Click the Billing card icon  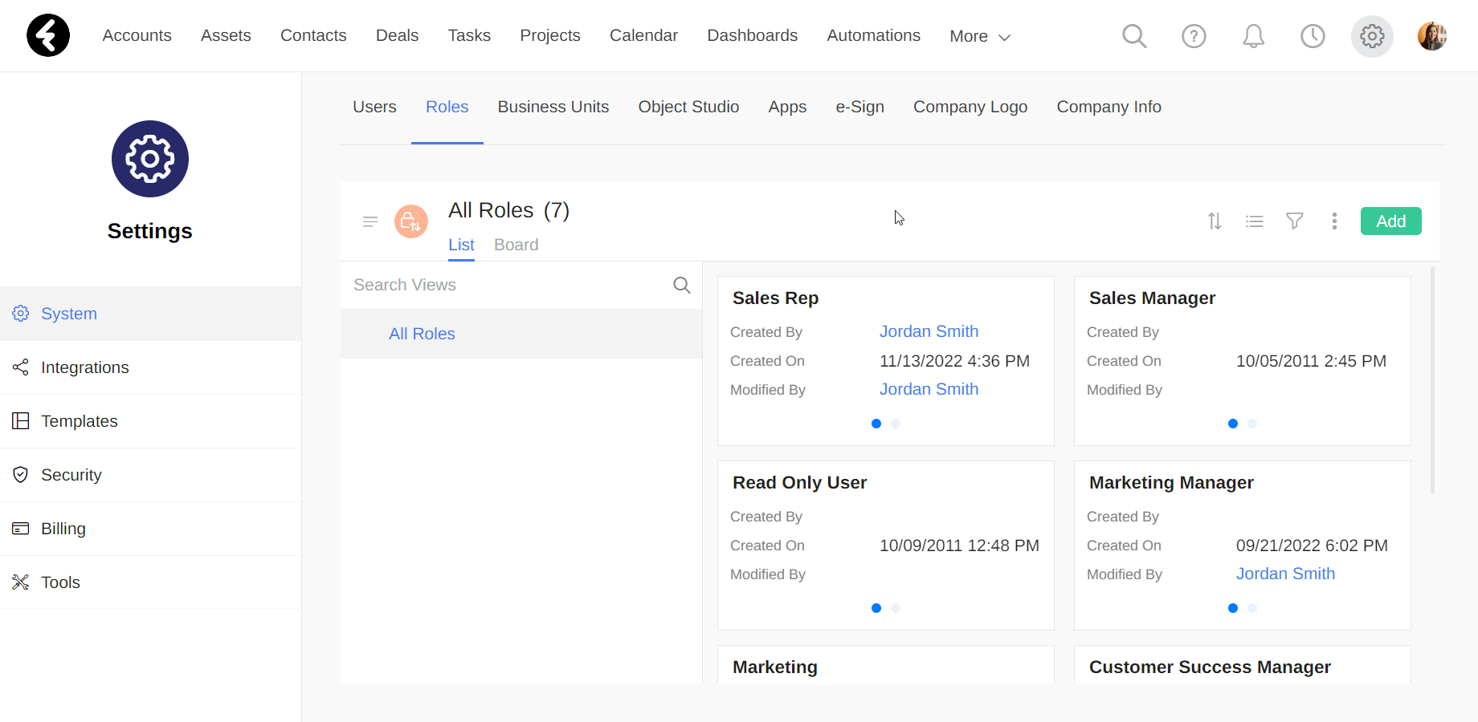21,529
